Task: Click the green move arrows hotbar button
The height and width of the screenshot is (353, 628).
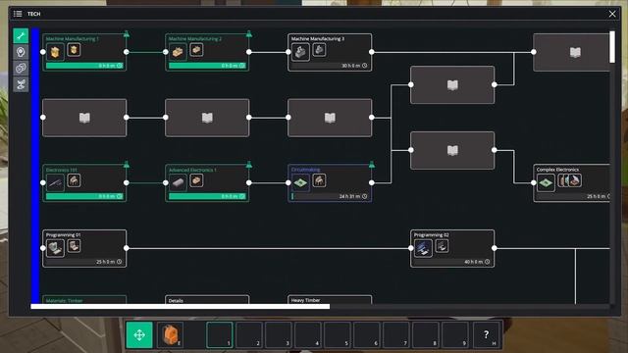Action: click(139, 334)
